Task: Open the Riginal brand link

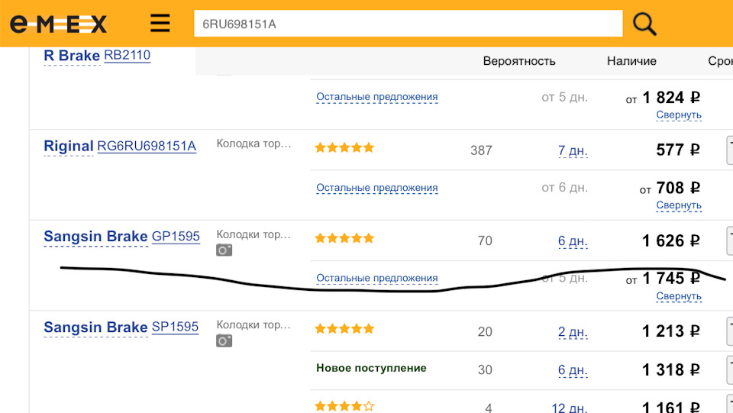Action: [69, 147]
